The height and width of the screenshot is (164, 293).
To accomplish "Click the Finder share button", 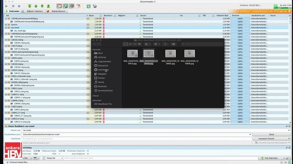I will 165,44.
